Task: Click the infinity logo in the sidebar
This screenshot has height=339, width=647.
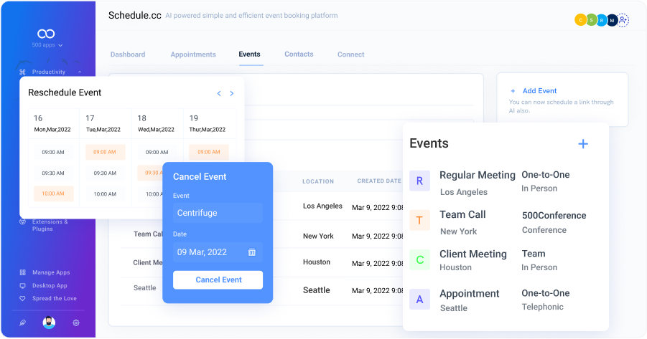Action: [x=47, y=34]
